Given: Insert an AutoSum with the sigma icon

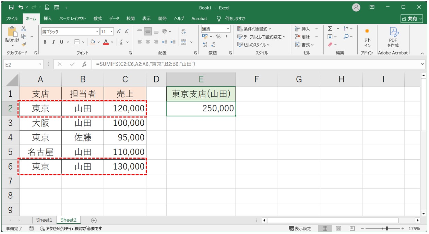Looking at the screenshot, I should (330, 29).
